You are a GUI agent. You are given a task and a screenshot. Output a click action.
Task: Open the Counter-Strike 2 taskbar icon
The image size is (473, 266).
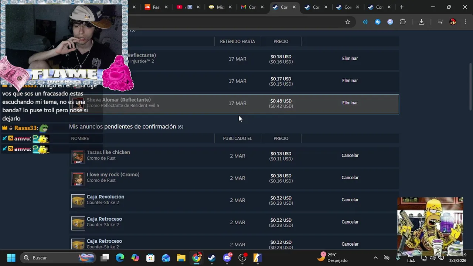[257, 258]
